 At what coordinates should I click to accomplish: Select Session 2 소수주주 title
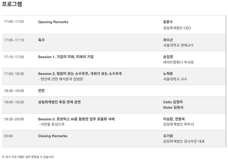pos(80,74)
